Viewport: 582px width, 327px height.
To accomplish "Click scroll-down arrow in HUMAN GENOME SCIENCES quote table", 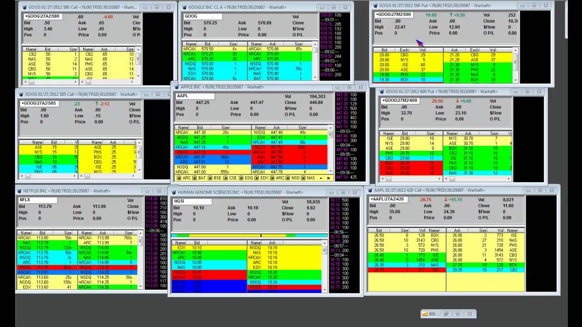I will coord(325,291).
